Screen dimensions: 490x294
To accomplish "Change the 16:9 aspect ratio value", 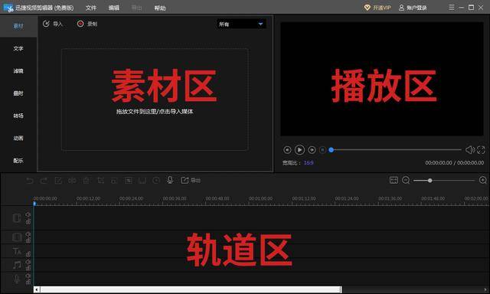I will tap(309, 162).
